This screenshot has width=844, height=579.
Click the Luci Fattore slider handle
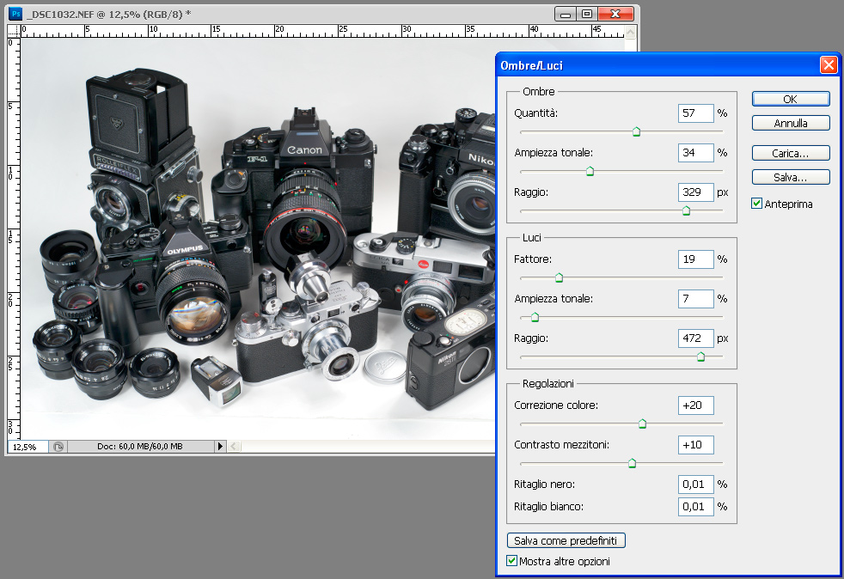pyautogui.click(x=560, y=277)
